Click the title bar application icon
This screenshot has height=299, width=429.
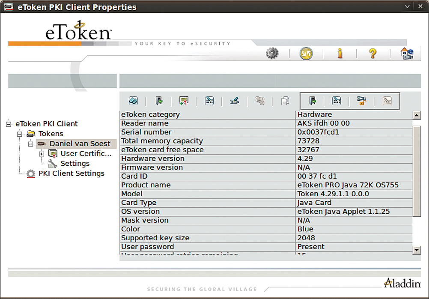9,6
